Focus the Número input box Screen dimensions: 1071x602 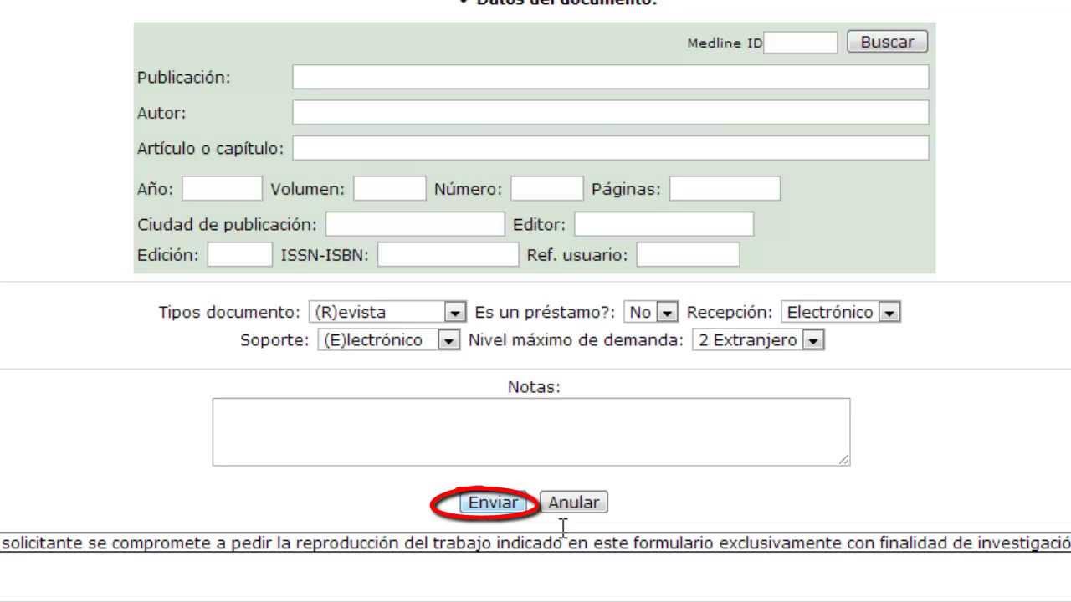546,189
